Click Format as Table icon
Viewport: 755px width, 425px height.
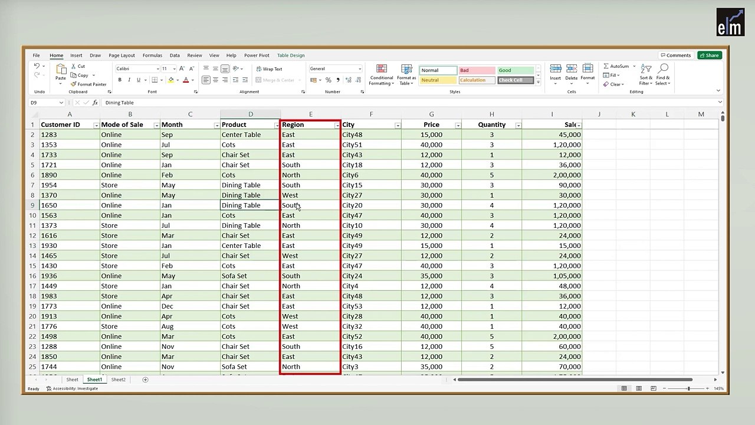click(x=406, y=69)
